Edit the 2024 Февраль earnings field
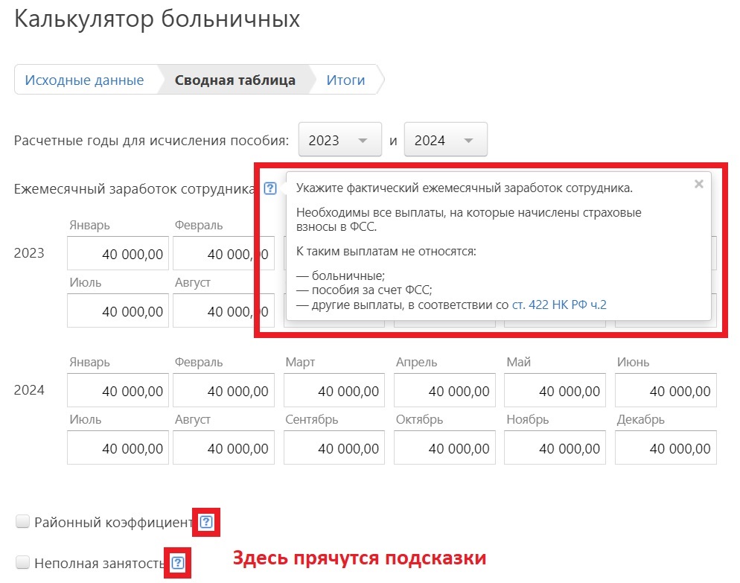Image resolution: width=740 pixels, height=583 pixels. [223, 390]
